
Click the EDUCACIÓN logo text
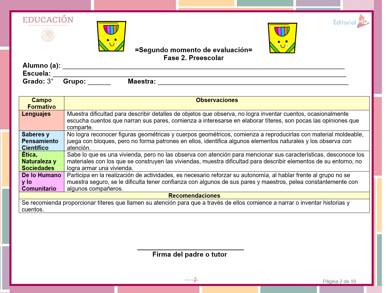[48, 20]
